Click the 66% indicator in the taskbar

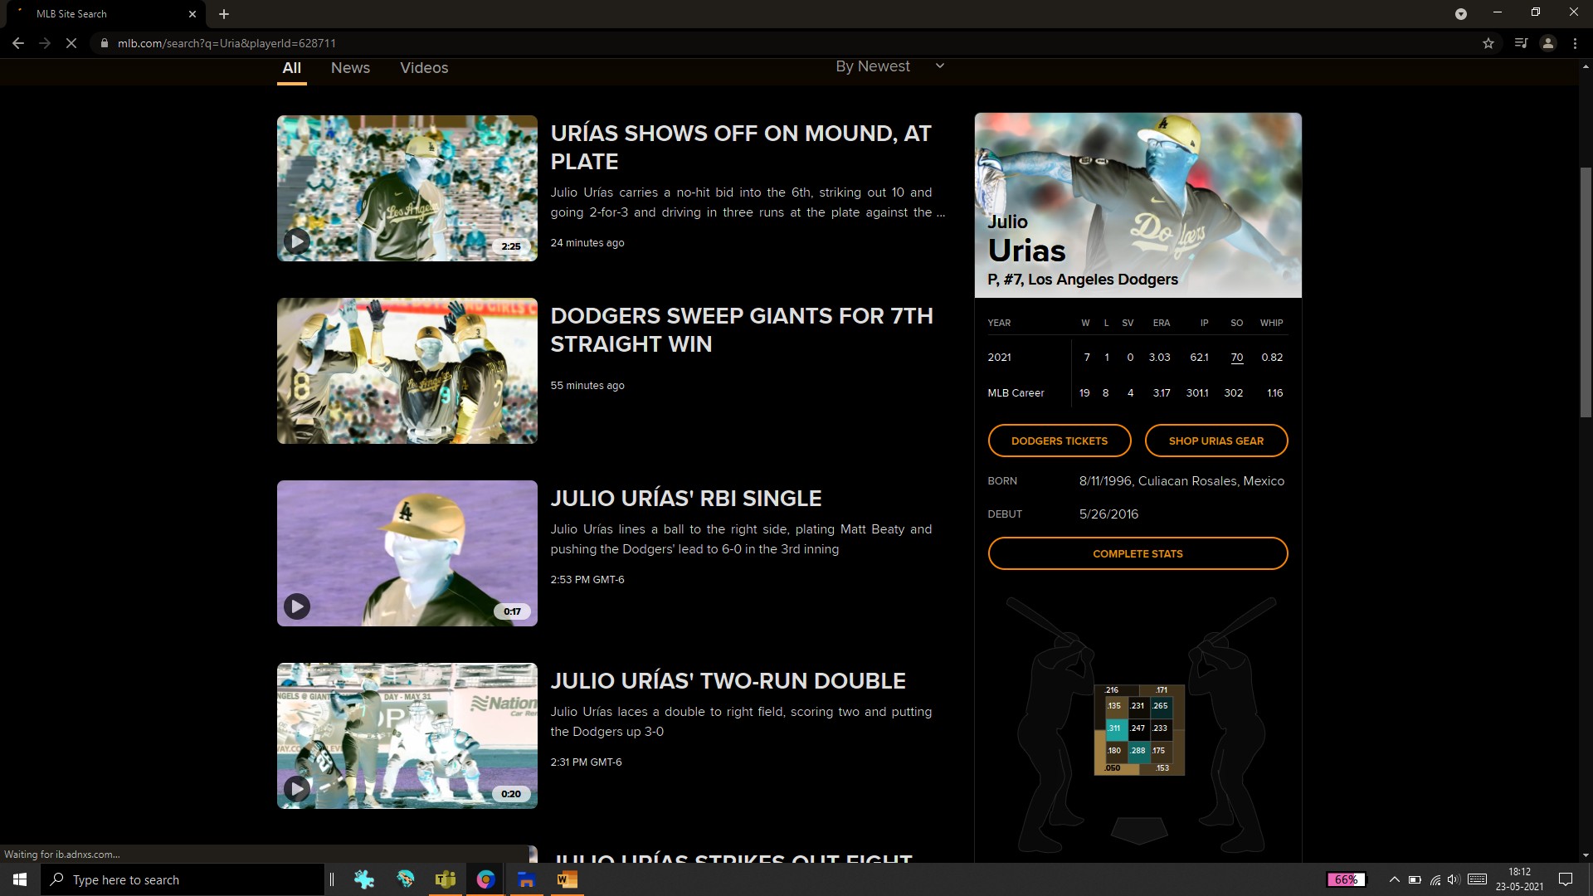(1346, 879)
